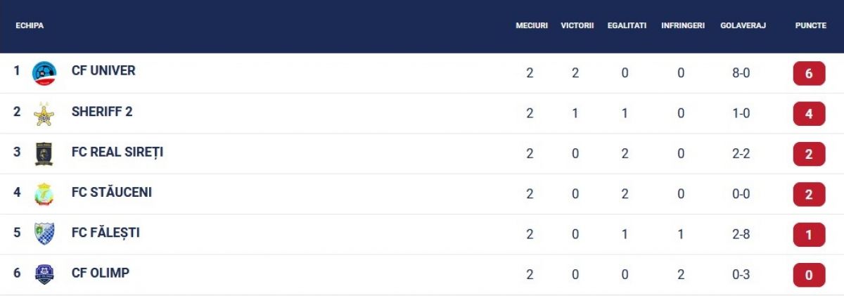Click the CF Univer team logo
The width and height of the screenshot is (844, 296).
44,73
